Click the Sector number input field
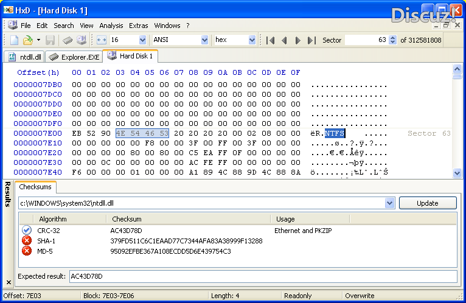This screenshot has height=303, width=466. click(367, 40)
